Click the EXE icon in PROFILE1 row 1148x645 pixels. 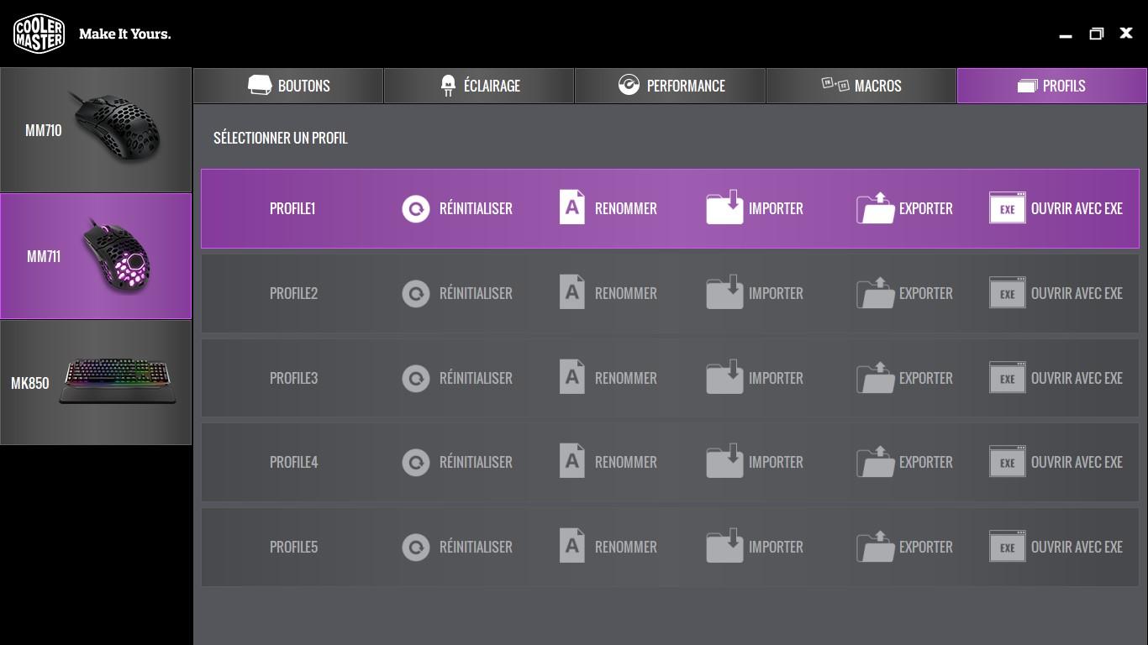coord(1007,208)
